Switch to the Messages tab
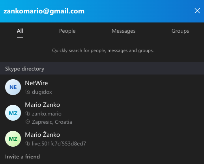Screen dimensions: 204x164 pos(124,31)
